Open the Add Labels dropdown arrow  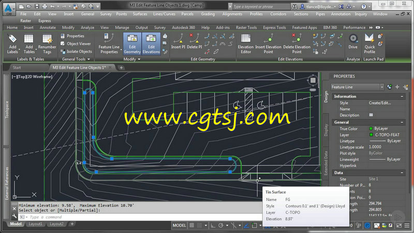pyautogui.click(x=19, y=50)
